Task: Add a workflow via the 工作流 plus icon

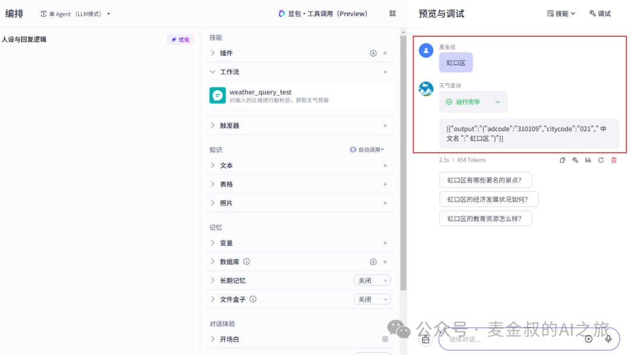Action: pyautogui.click(x=385, y=72)
